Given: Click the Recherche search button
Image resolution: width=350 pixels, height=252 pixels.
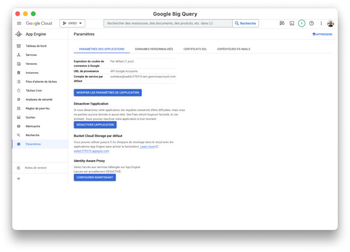Looking at the screenshot, I should [x=246, y=23].
